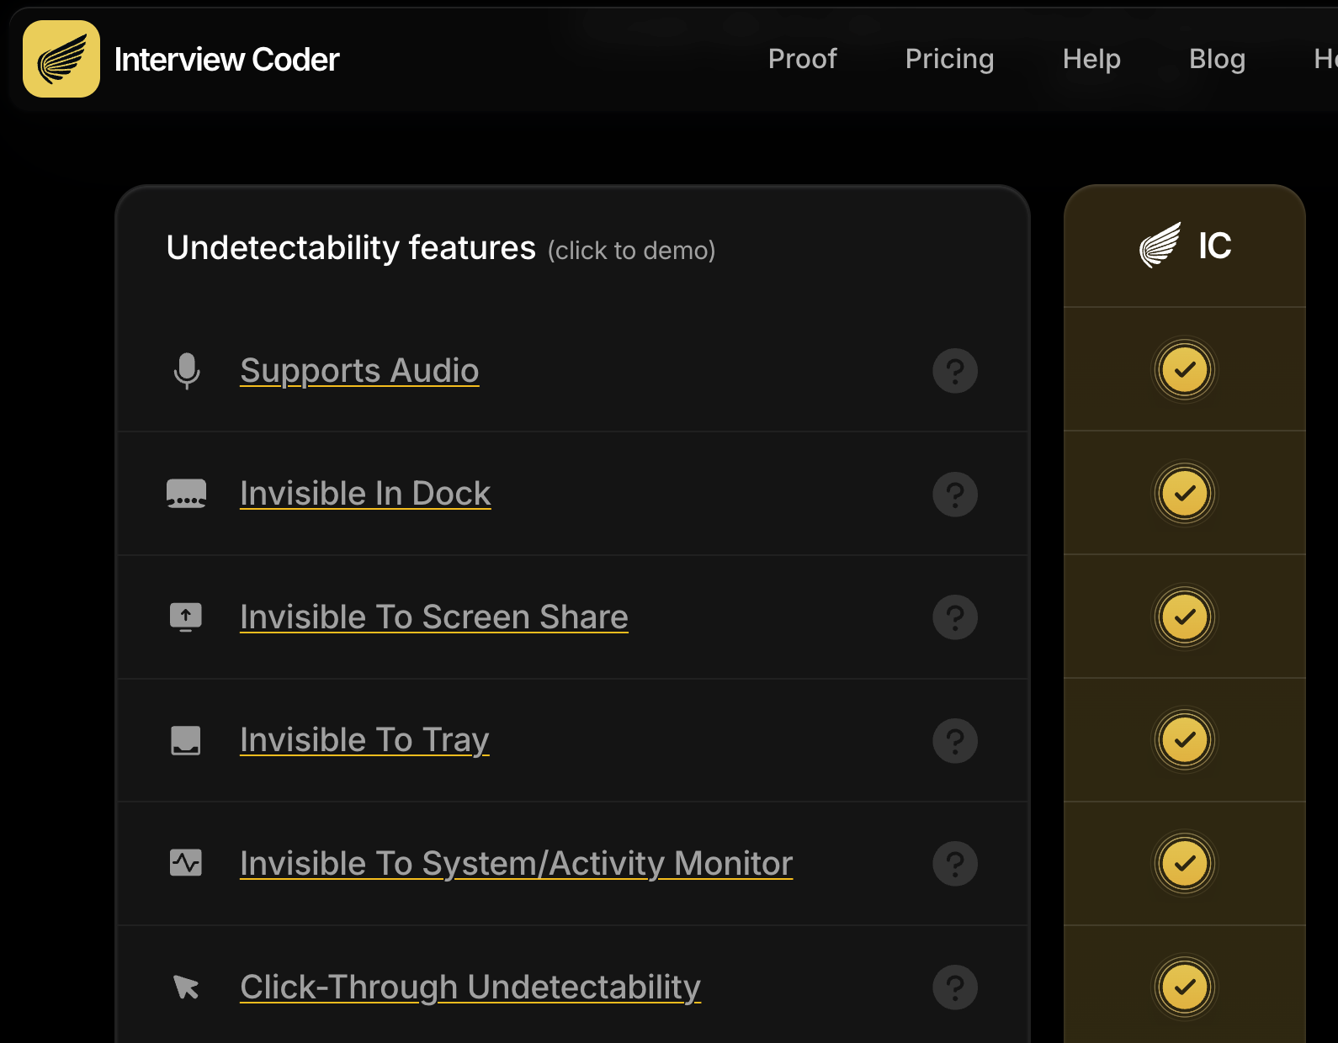Go to the Proof navigation item

click(x=802, y=59)
